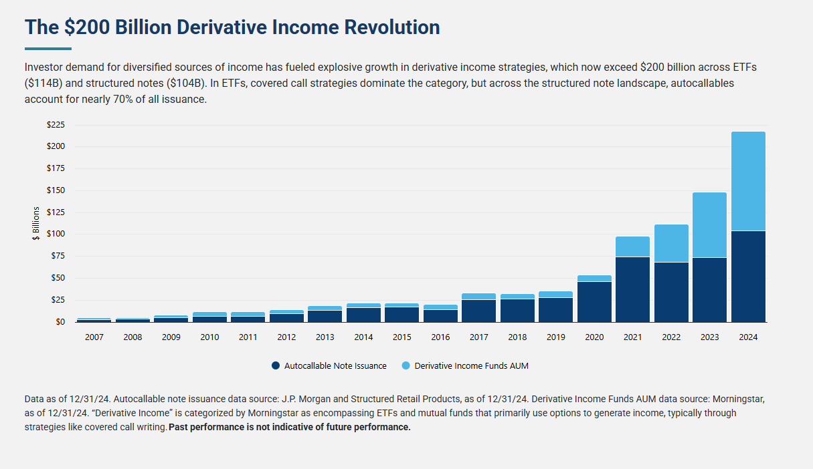The width and height of the screenshot is (813, 469).
Task: Click the $200 y-axis label
Action: pos(56,146)
